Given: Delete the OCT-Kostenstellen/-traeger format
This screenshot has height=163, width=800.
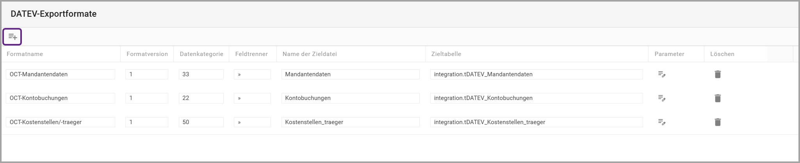Looking at the screenshot, I should tap(718, 122).
